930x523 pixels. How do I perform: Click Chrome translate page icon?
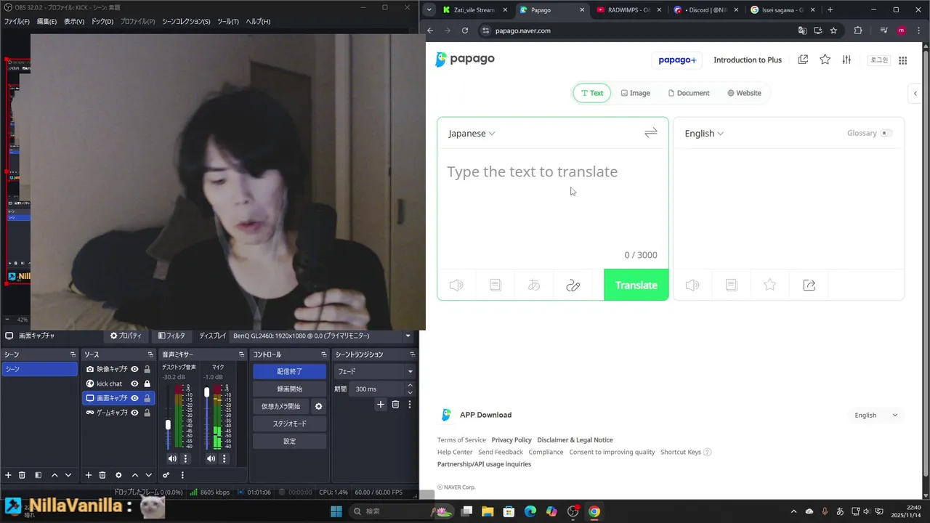pos(802,31)
